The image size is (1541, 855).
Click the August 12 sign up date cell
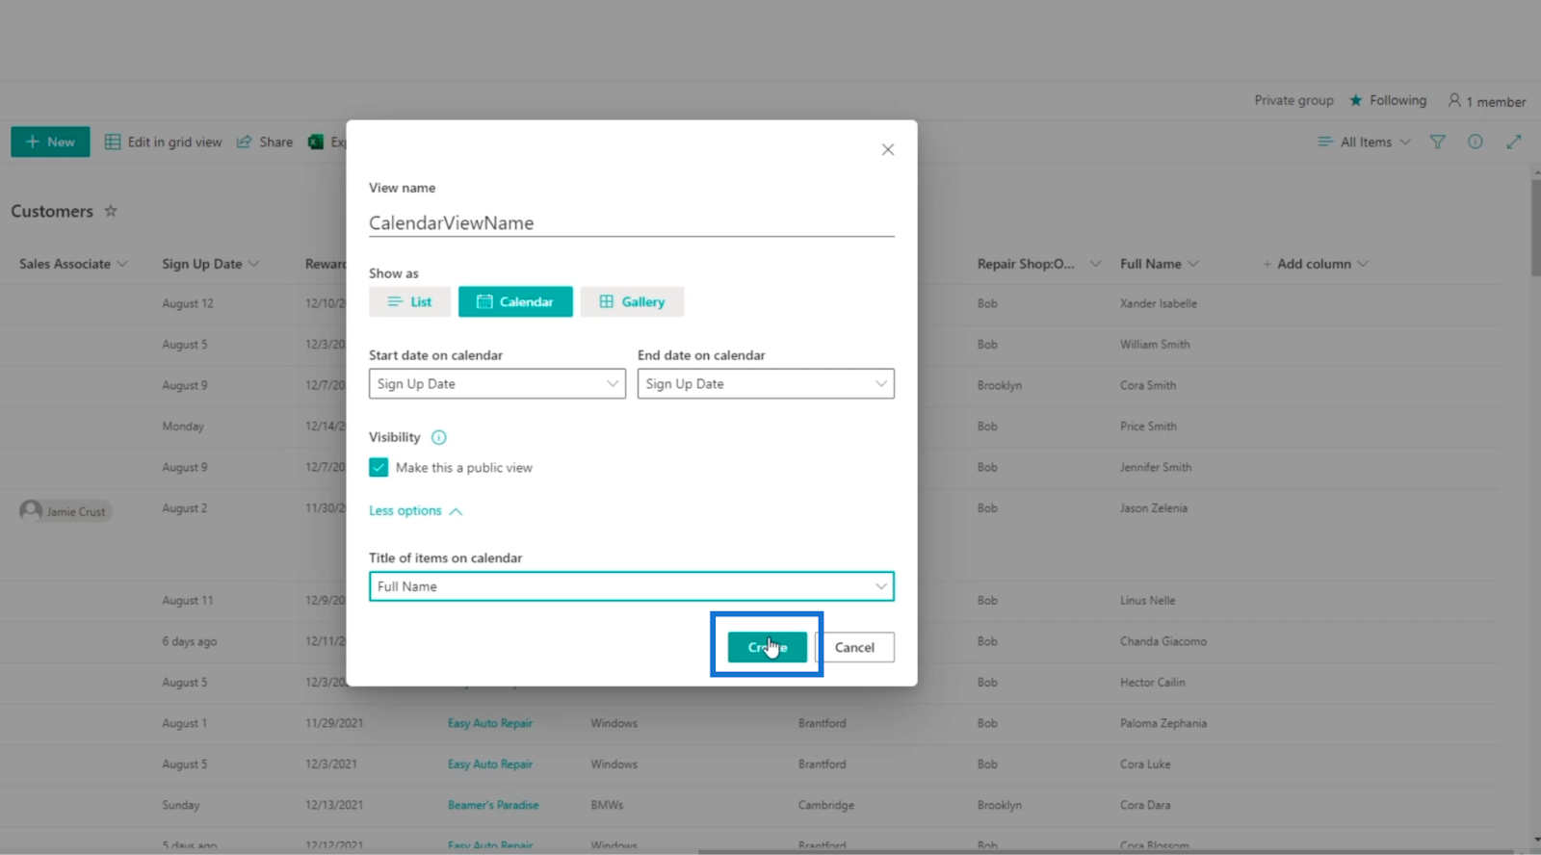coord(188,303)
